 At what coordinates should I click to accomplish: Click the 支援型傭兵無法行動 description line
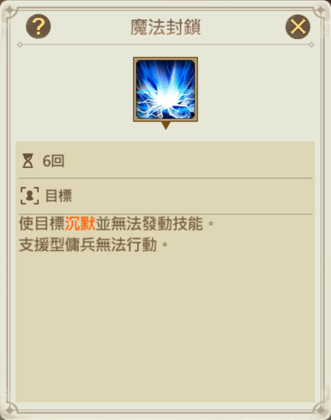[x=94, y=245]
